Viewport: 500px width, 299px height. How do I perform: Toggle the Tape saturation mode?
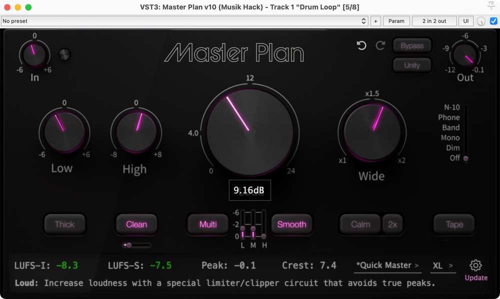(x=453, y=224)
